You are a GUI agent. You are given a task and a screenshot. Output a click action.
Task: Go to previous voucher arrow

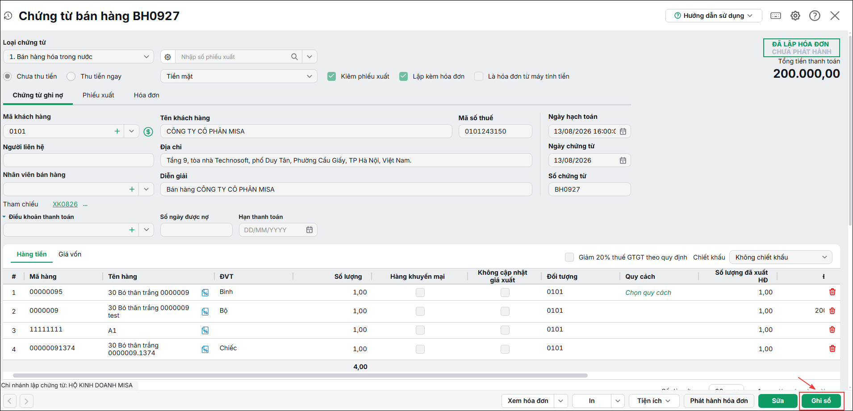[10, 401]
